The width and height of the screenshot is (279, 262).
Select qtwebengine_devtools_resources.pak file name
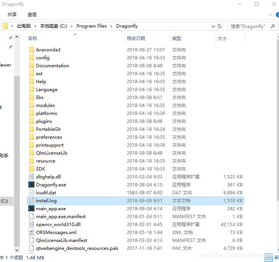pyautogui.click(x=77, y=248)
